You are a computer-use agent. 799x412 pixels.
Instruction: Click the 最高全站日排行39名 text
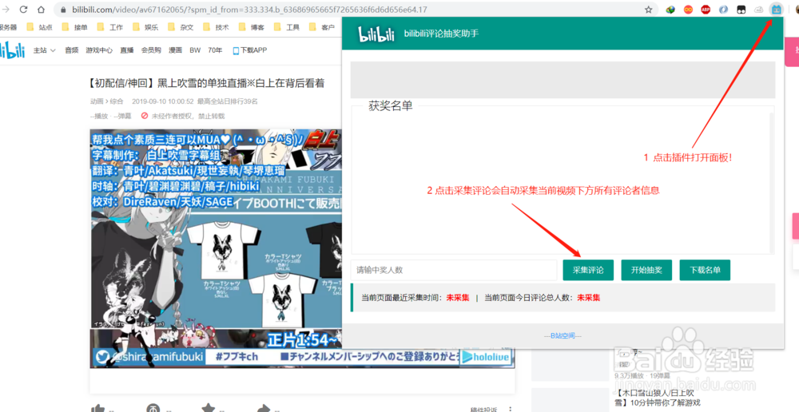[x=228, y=101]
